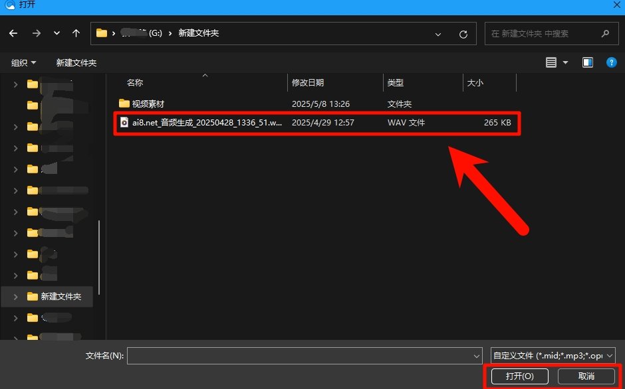Click the 取消 button
The image size is (625, 389).
[586, 376]
